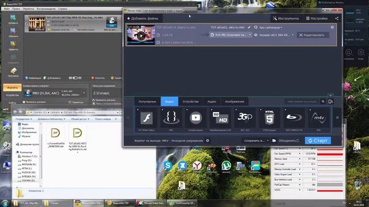Open the Сохранить в dropdown

pyautogui.click(x=256, y=140)
